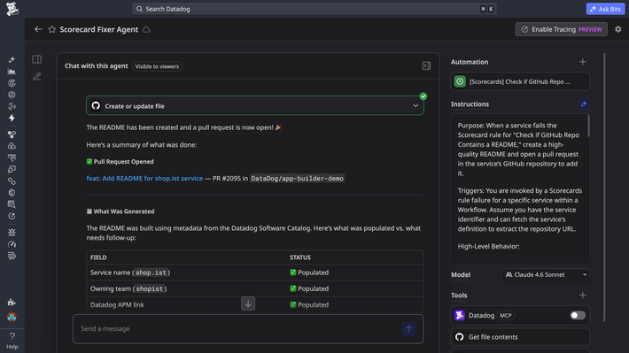Image resolution: width=629 pixels, height=353 pixels.
Task: Add a new Automation with plus icon
Action: click(582, 62)
